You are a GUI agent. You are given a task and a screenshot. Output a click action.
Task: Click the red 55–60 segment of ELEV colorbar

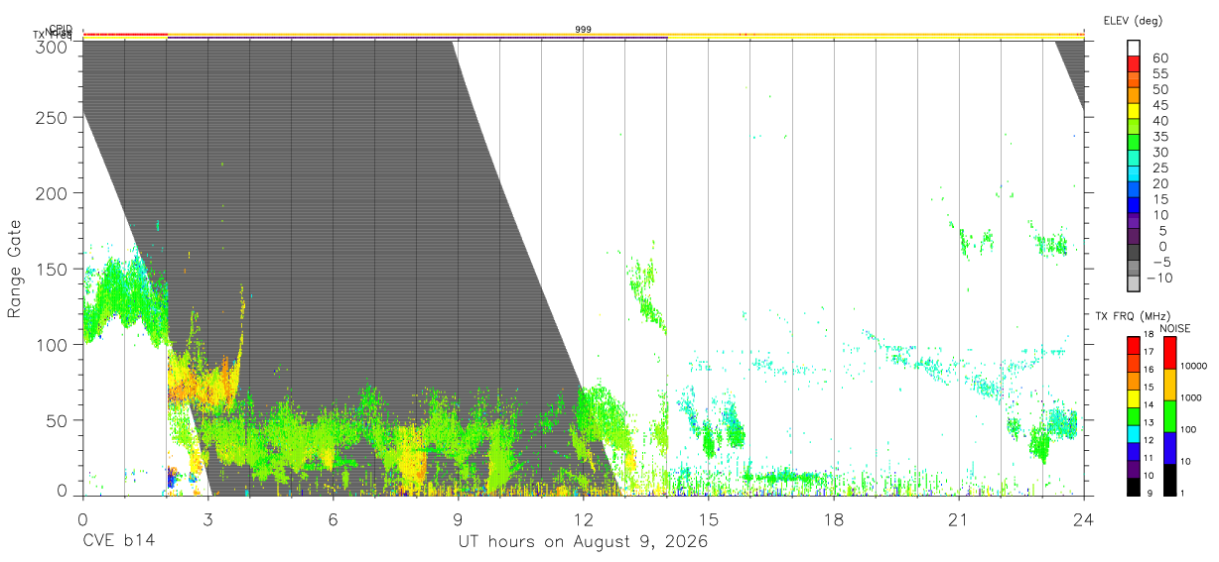1134,65
